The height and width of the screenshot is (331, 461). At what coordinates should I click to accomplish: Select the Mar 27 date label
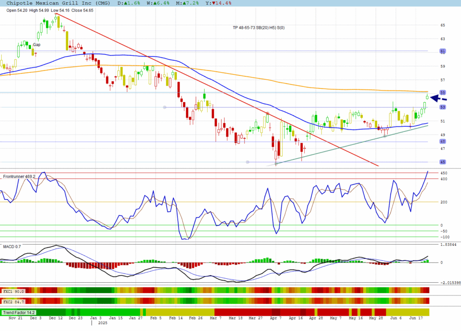point(256,318)
